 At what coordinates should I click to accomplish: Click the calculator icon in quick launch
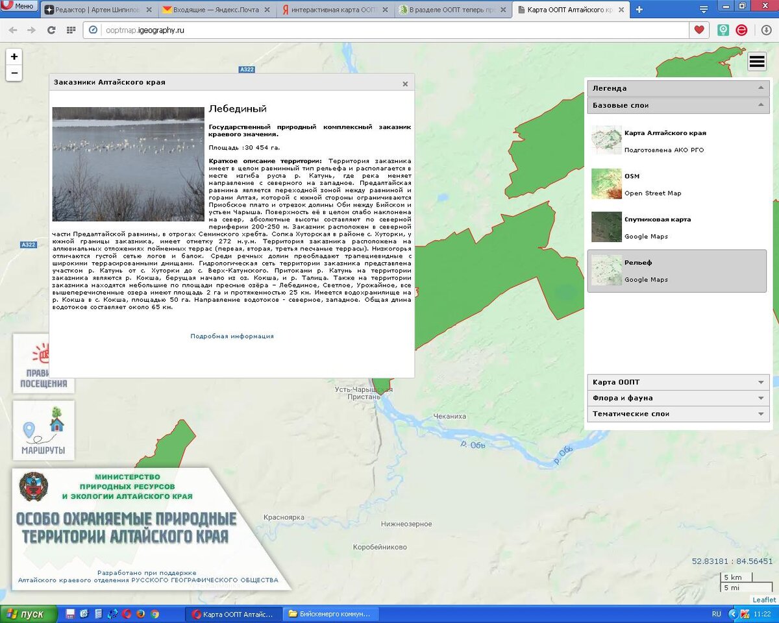pyautogui.click(x=98, y=614)
